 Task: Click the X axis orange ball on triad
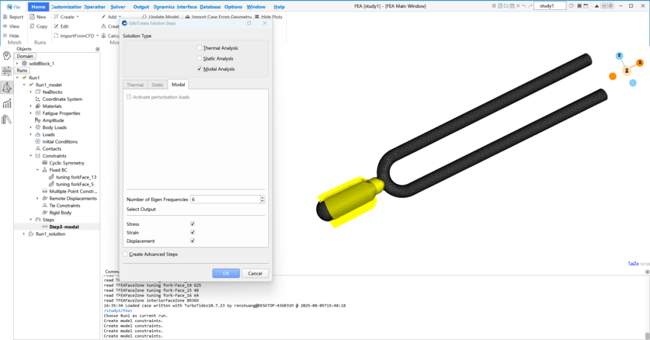point(640,62)
